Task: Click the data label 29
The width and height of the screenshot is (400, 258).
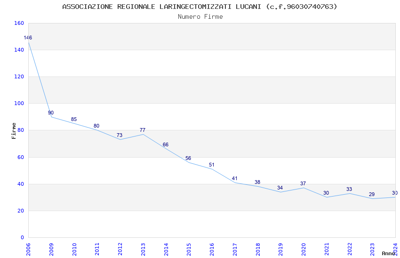Action: [372, 194]
